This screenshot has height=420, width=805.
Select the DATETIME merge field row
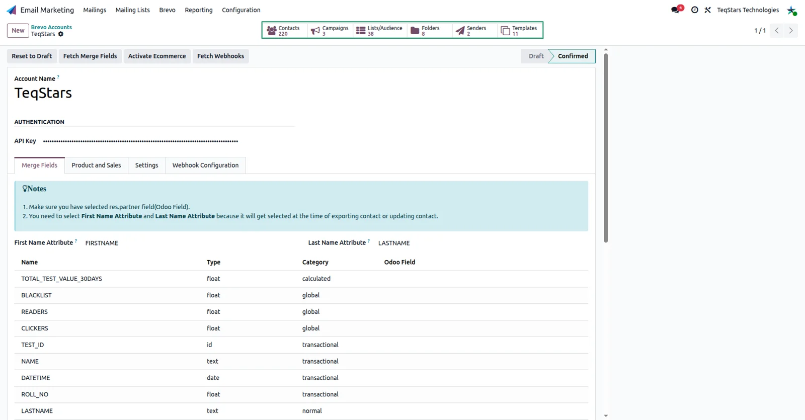[x=301, y=378]
